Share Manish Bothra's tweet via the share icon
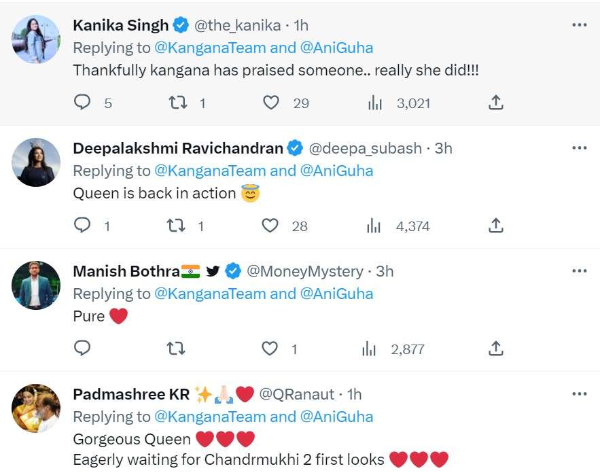600x475 pixels. coord(495,349)
